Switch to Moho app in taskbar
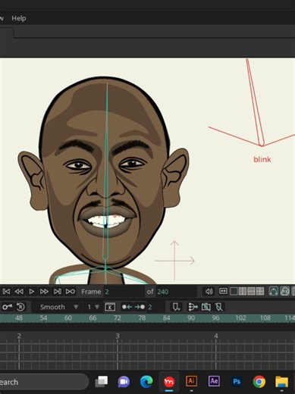The width and height of the screenshot is (295, 394). (x=169, y=382)
